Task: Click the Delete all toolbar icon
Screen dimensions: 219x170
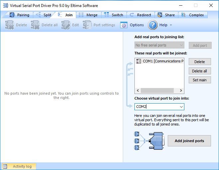Action: [35, 25]
